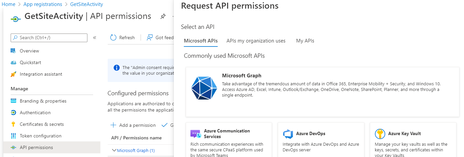This screenshot has height=157, width=464.
Task: Click the Overview grid icon
Action: pyautogui.click(x=13, y=51)
